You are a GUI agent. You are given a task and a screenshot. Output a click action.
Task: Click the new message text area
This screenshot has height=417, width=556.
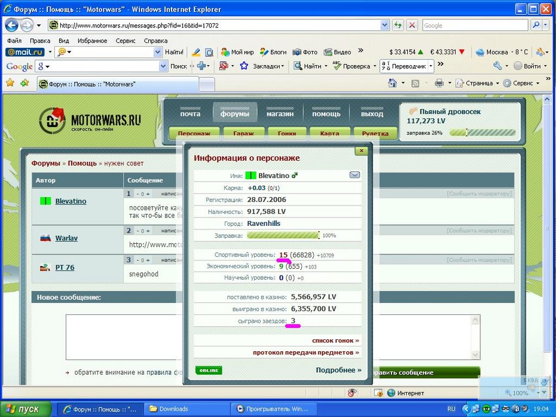point(273,337)
